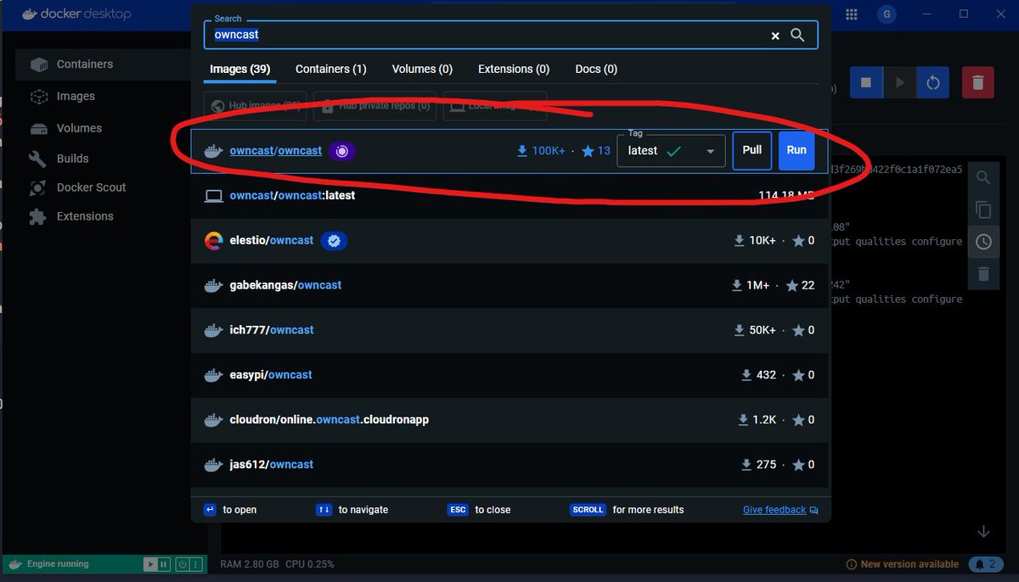
Task: Click the 100K+ downloads count for owncast/owncast
Action: point(549,151)
